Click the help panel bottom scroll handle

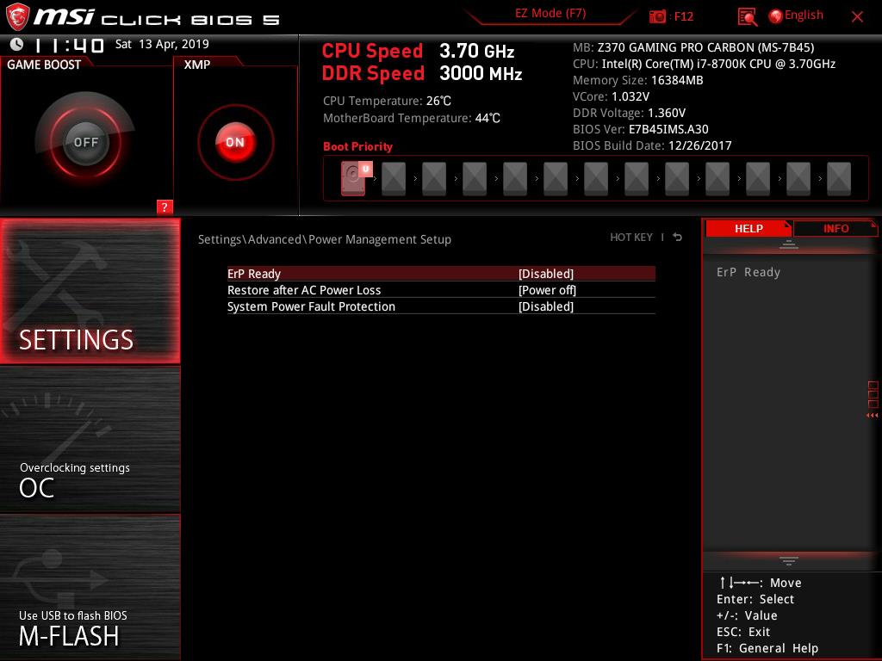tap(789, 561)
